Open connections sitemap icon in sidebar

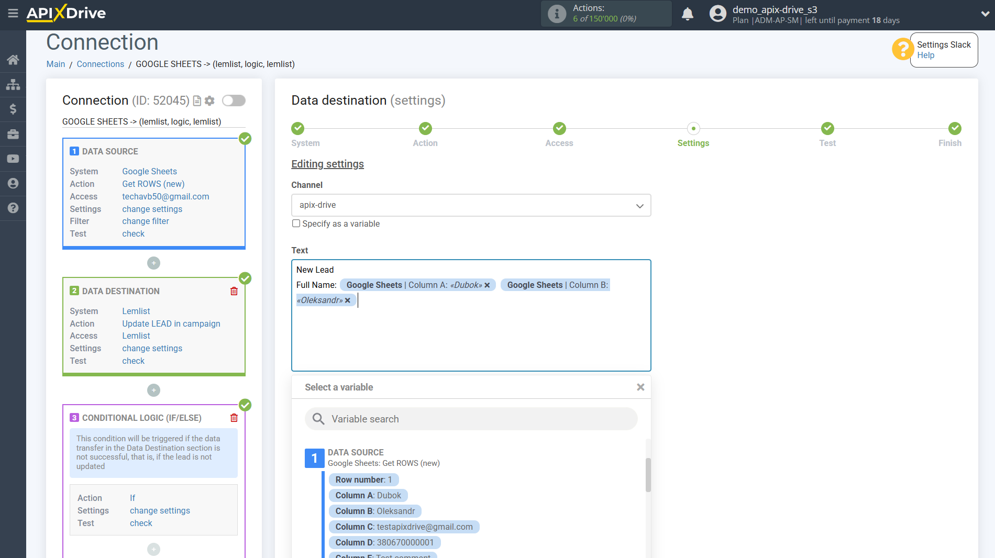tap(13, 84)
